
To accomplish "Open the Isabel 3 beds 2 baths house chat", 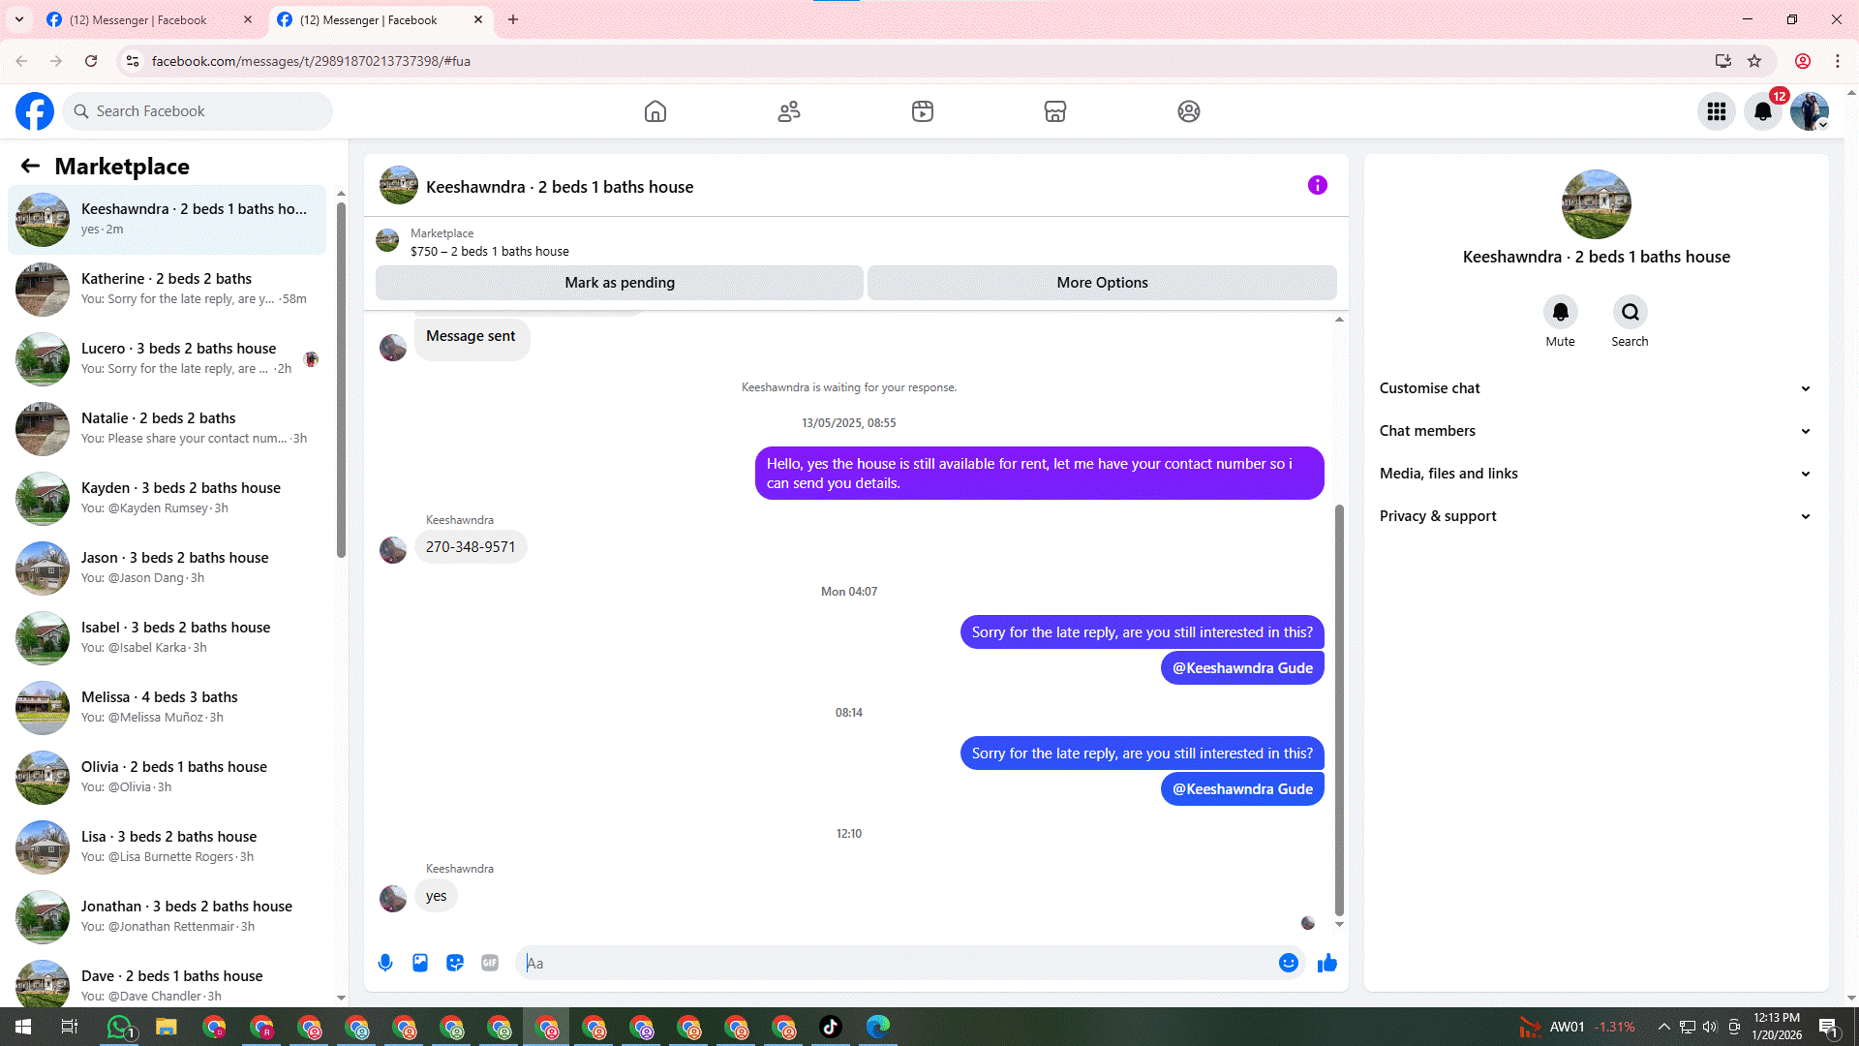I will pos(167,638).
